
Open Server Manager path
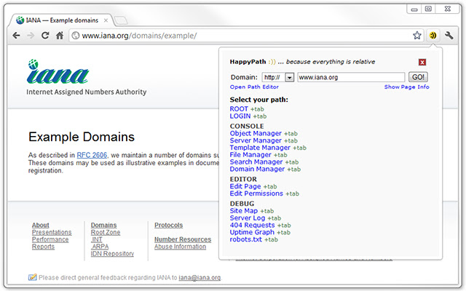(x=256, y=140)
